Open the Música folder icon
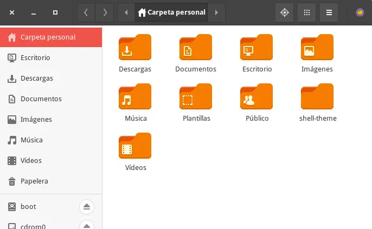This screenshot has height=229, width=372. point(134,96)
